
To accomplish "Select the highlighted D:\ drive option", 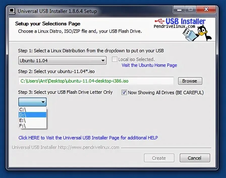I will tap(33, 115).
